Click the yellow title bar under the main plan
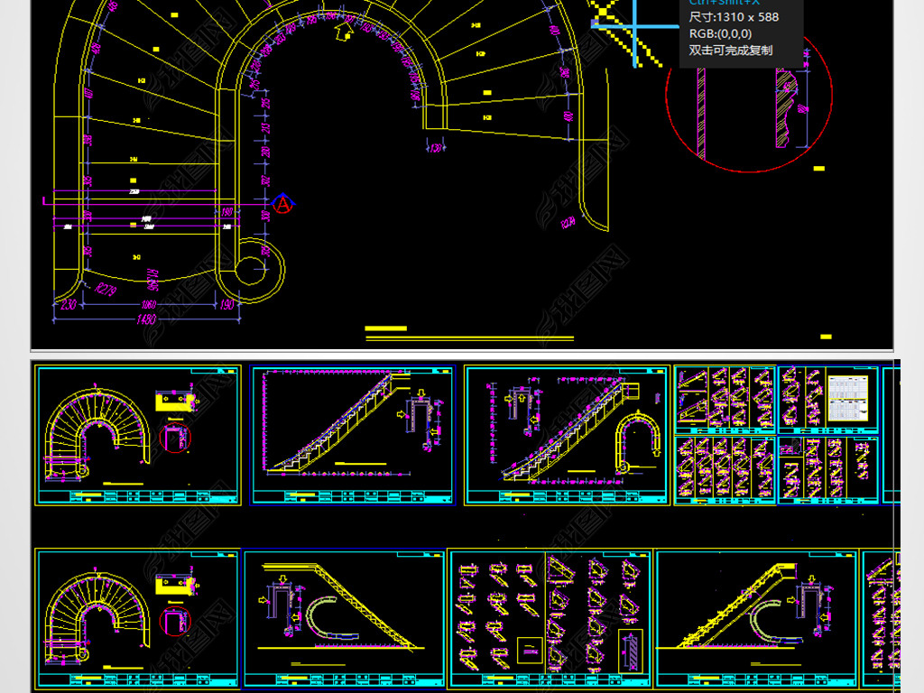 pyautogui.click(x=385, y=328)
